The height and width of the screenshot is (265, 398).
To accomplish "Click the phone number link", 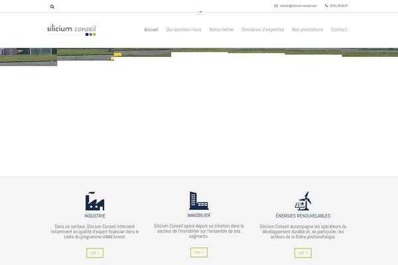I will point(339,6).
